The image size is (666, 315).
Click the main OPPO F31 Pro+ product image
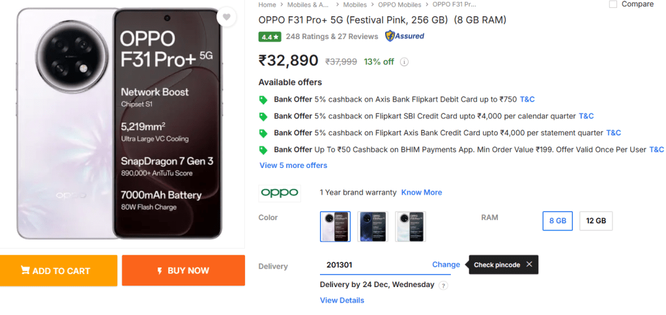[x=123, y=124]
